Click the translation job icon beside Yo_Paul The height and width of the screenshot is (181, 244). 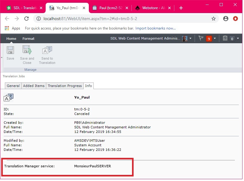point(9,98)
